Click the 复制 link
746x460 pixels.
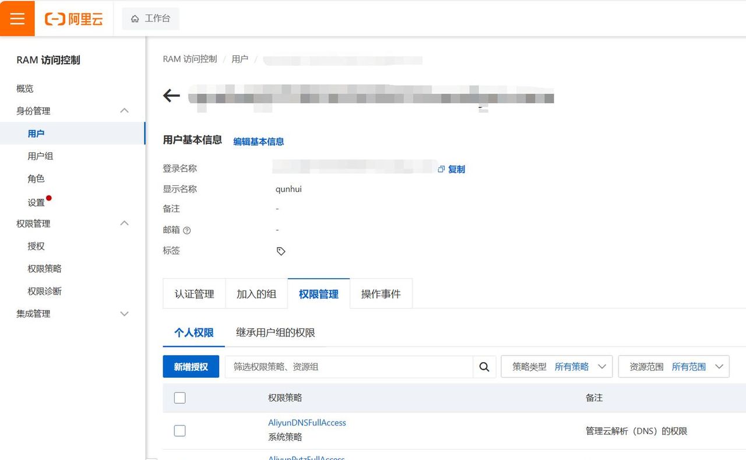pos(456,169)
